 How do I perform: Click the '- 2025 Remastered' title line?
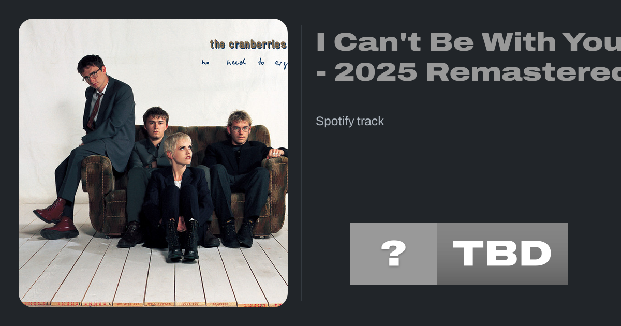coord(468,72)
